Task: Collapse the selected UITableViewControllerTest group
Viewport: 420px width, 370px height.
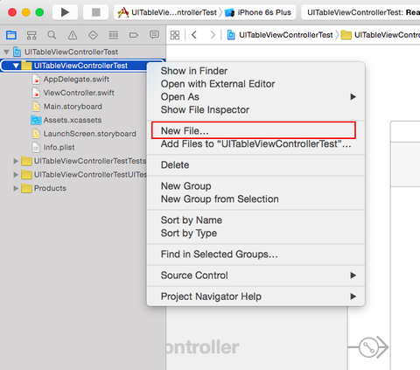Action: tap(16, 66)
